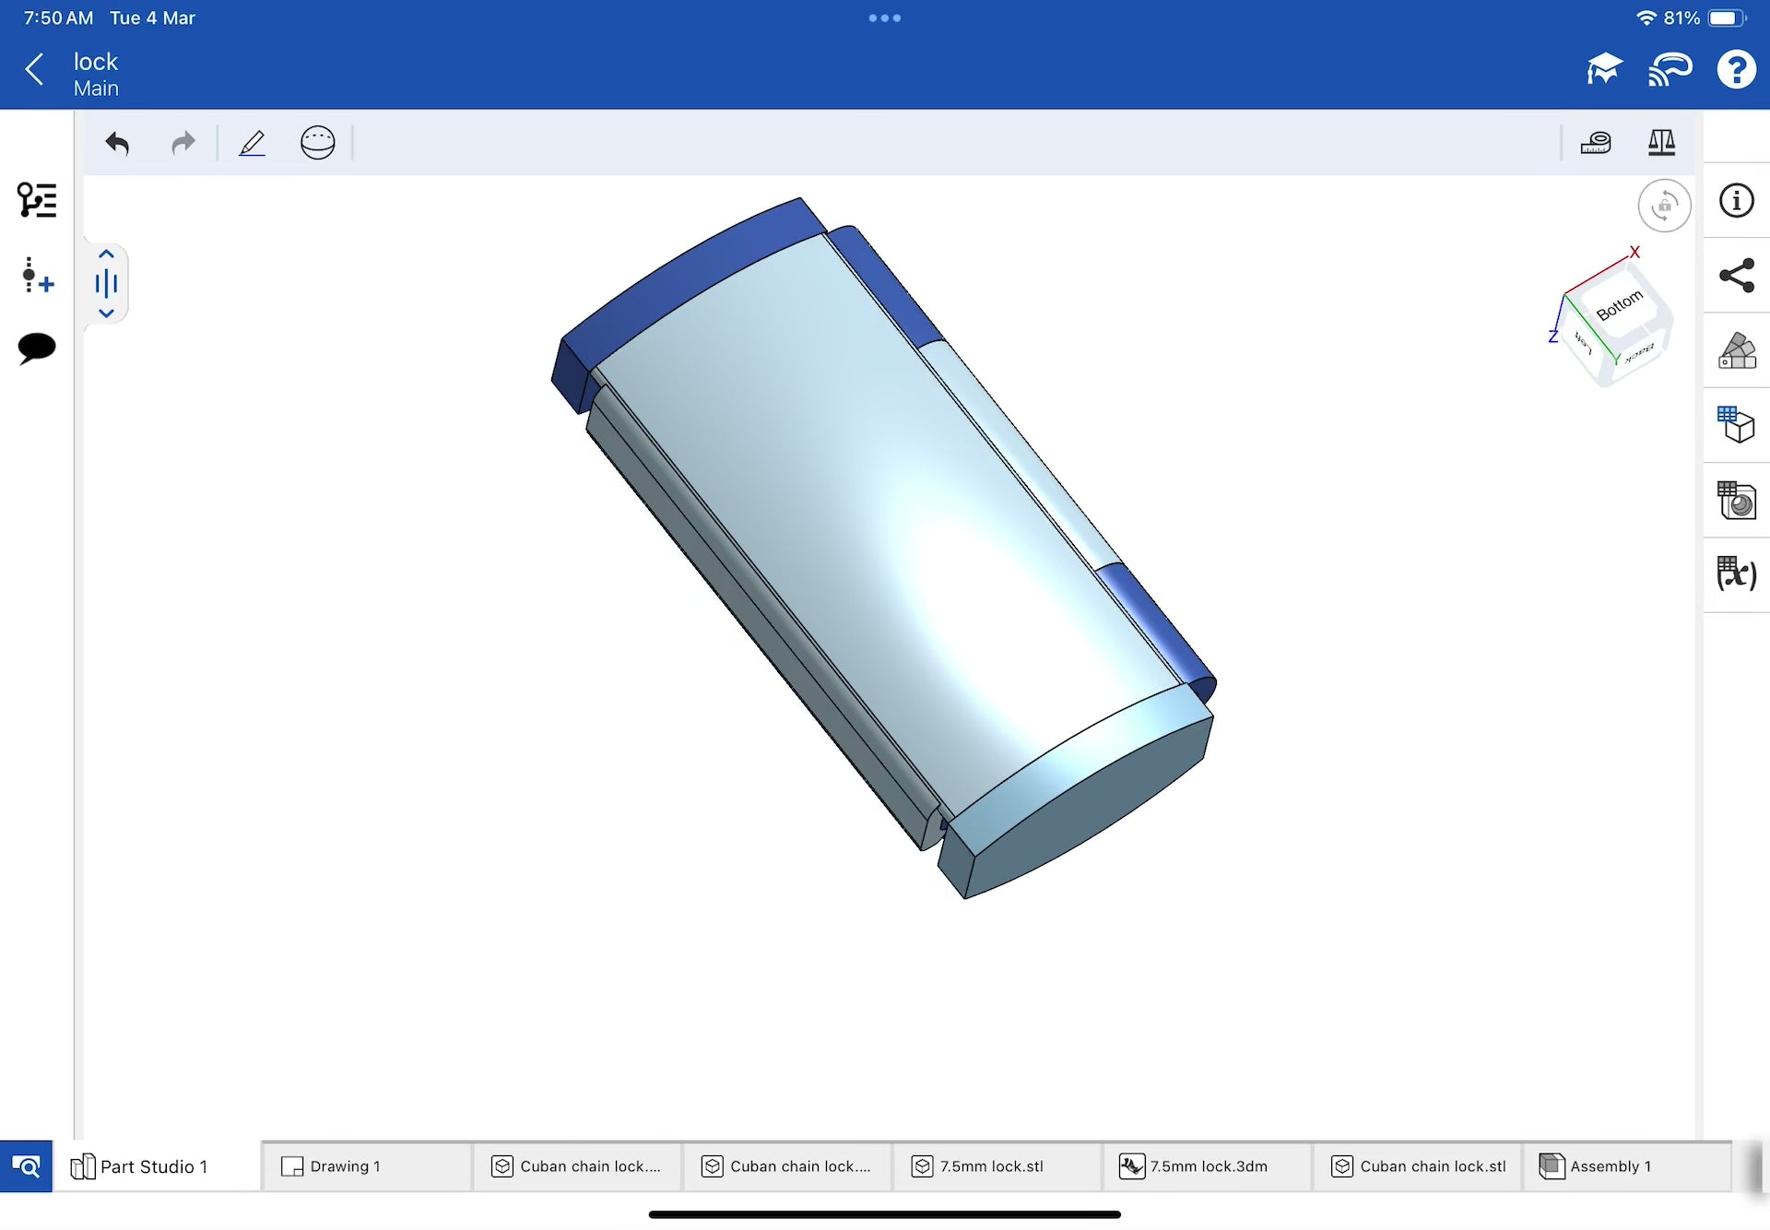Open mass properties scale icon
Screen dimensions: 1770x1230
pos(1661,143)
